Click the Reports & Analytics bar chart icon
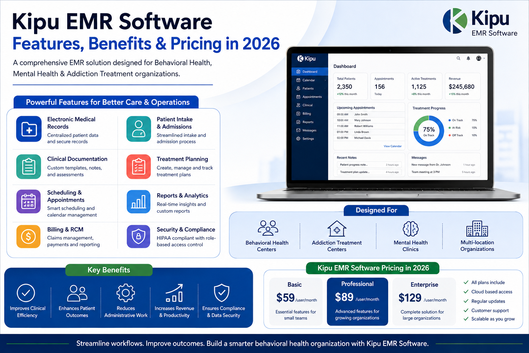Screen dimensions: 529x353 139,202
